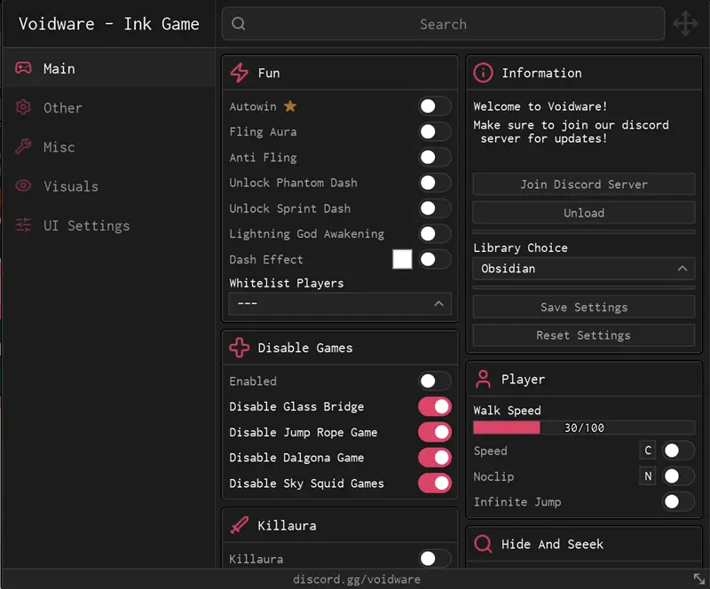710x589 pixels.
Task: Turn off Disable Sky Squid Games
Action: (434, 483)
